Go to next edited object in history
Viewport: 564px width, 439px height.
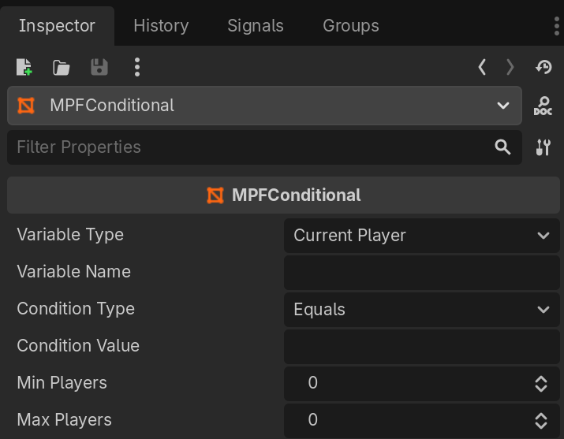point(510,67)
